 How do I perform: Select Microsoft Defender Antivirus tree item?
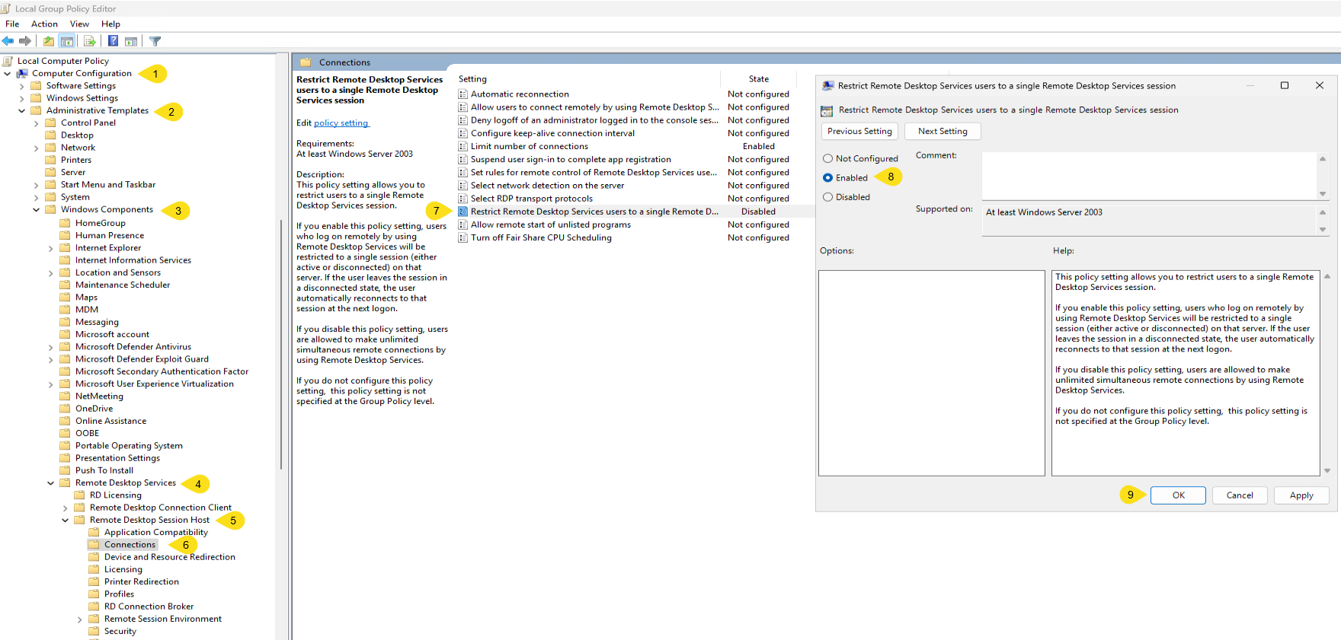133,347
